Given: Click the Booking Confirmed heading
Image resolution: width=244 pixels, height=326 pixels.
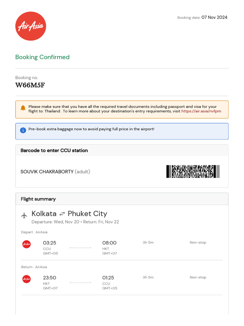Looking at the screenshot, I should (42, 57).
